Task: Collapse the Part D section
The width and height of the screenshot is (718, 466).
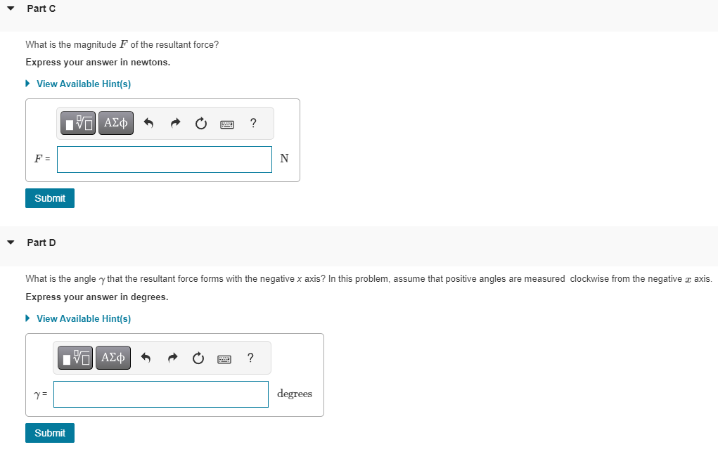Action: pyautogui.click(x=10, y=242)
